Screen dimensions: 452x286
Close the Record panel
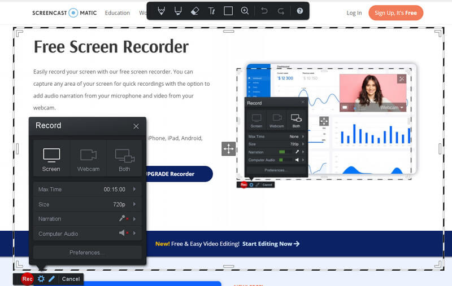click(136, 126)
